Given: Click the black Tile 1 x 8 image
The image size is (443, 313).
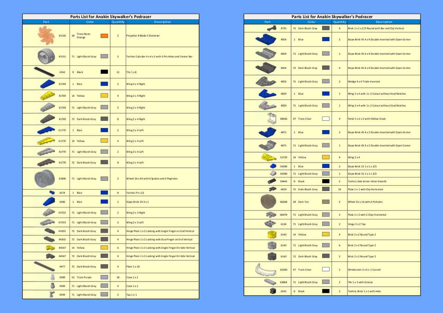Looking at the screenshot, I should pyautogui.click(x=44, y=72).
